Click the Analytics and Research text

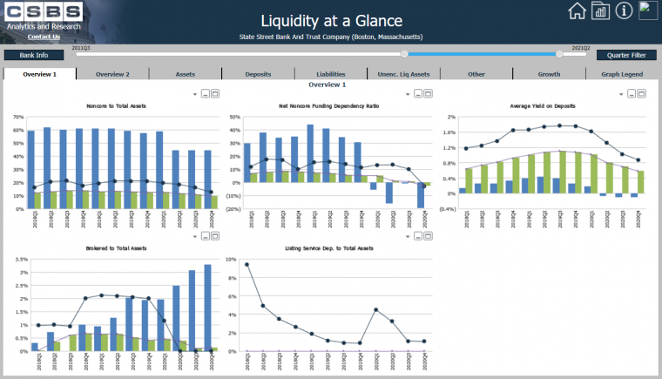click(x=44, y=26)
